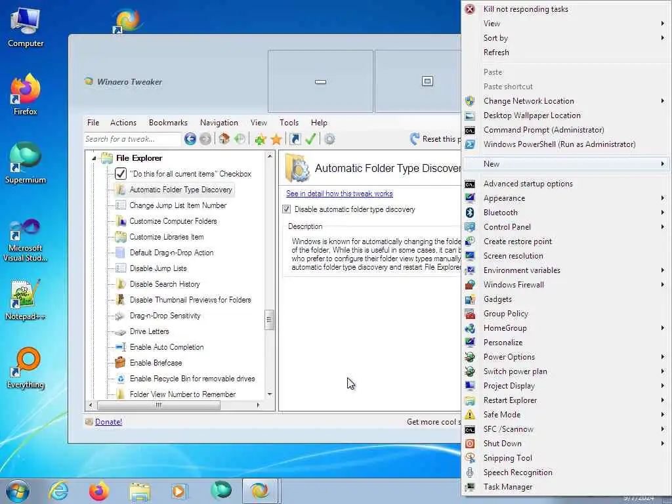
Task: Click the Bluetooth icon in context menu
Action: (470, 213)
